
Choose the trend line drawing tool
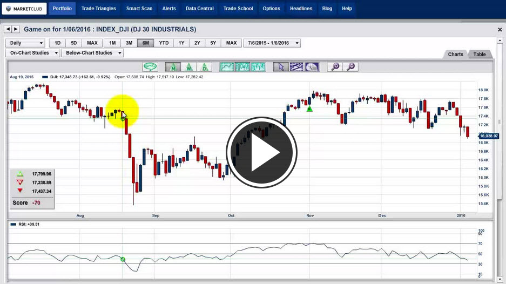[296, 67]
